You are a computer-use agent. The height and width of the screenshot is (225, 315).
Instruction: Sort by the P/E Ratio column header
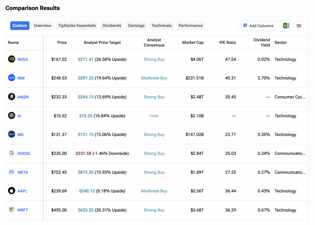point(228,43)
